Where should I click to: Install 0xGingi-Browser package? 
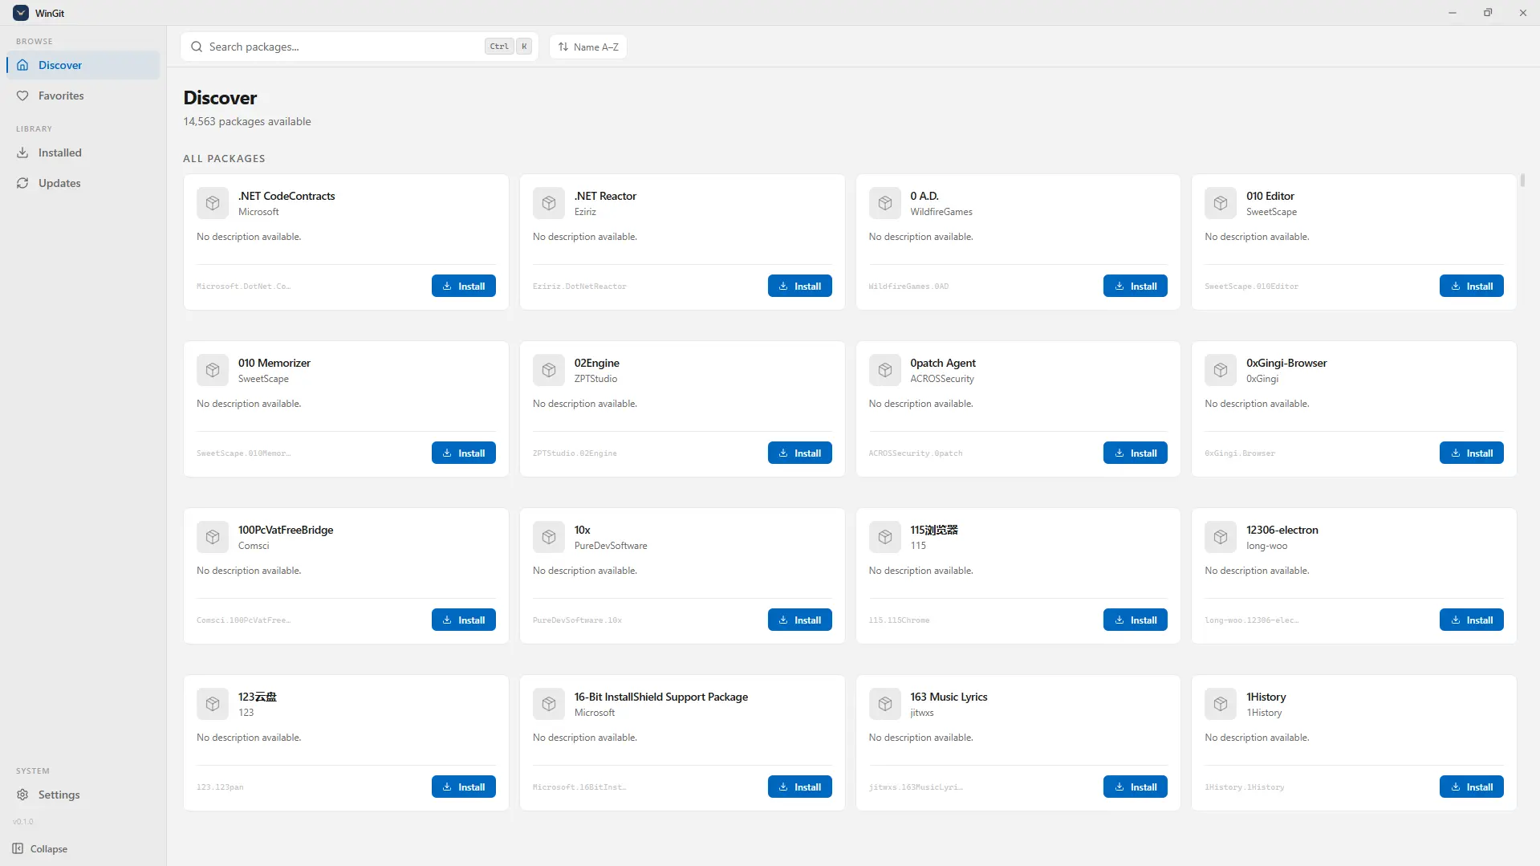click(1472, 453)
